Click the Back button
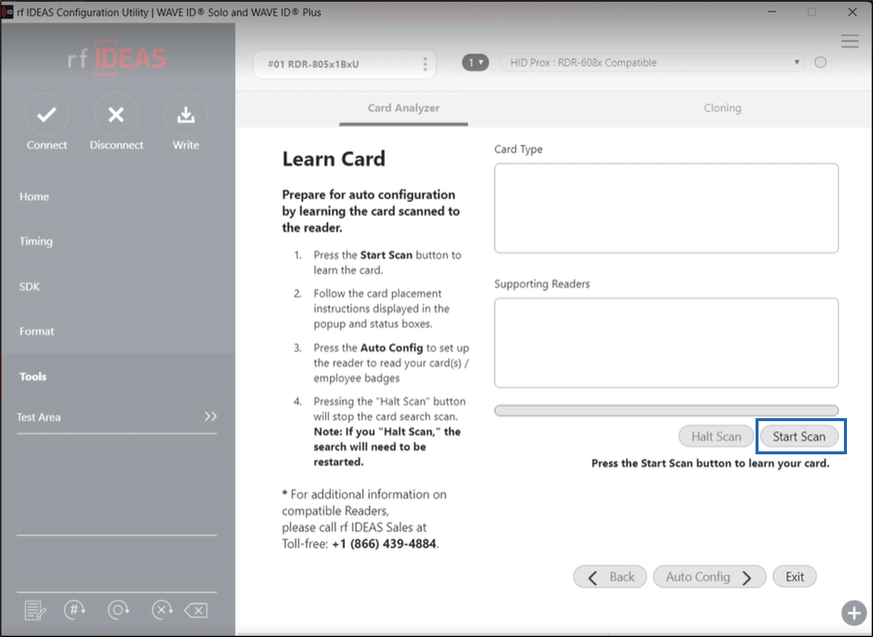This screenshot has height=637, width=873. point(610,577)
